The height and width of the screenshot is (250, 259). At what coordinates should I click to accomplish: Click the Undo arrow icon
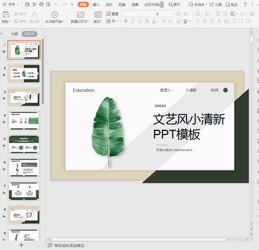(x=56, y=5)
